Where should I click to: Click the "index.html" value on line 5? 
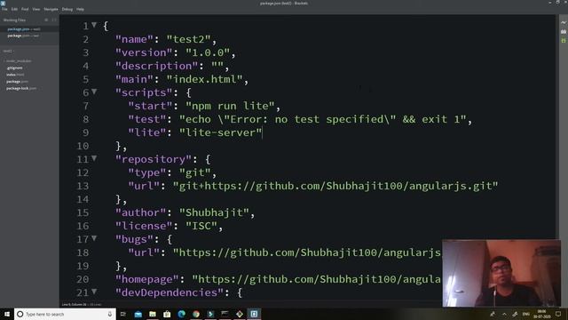pyautogui.click(x=204, y=79)
